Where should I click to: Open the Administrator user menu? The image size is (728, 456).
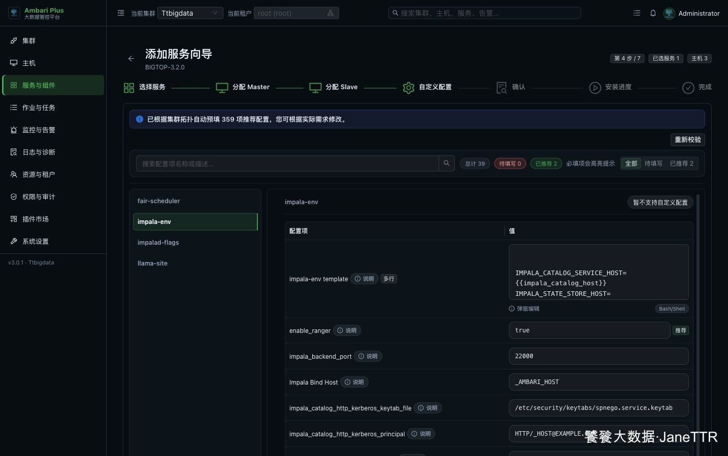pos(692,13)
